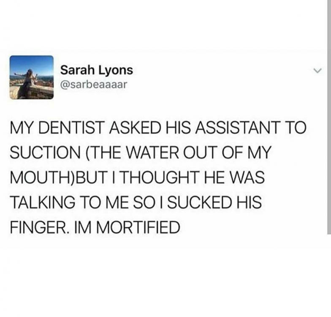The width and height of the screenshot is (331, 317).
Task: Open the @sarbeaaaar handle link
Action: tap(94, 85)
